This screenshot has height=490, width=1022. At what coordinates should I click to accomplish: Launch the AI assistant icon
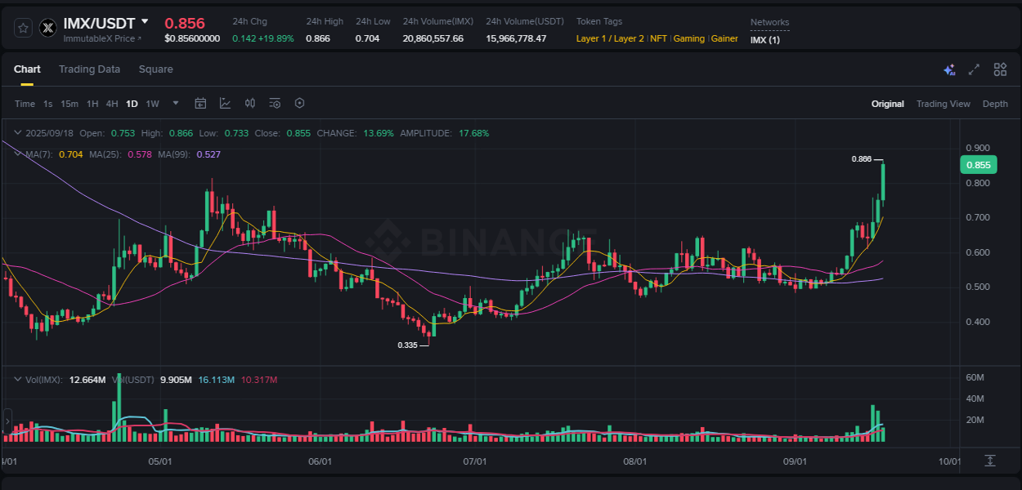coord(949,70)
